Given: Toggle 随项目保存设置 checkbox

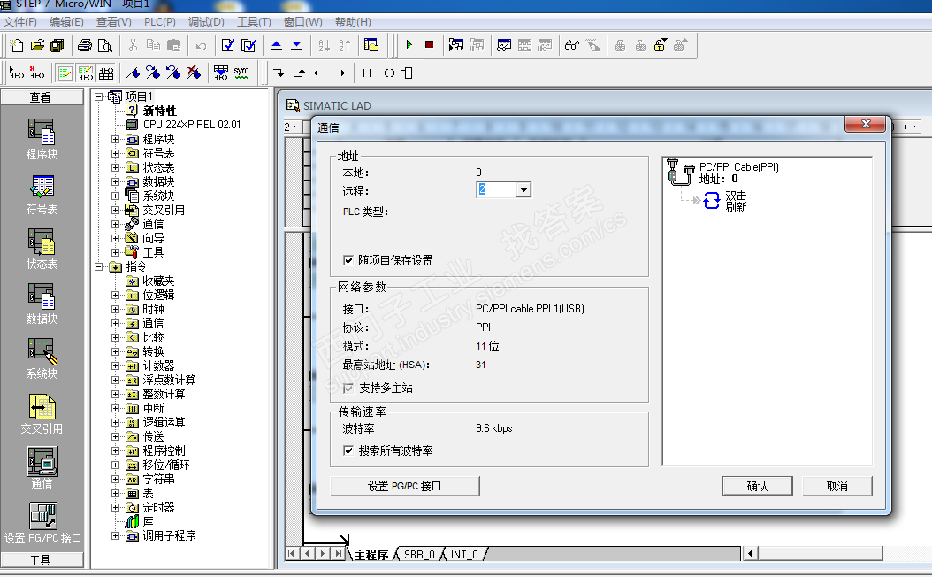Looking at the screenshot, I should [x=348, y=260].
